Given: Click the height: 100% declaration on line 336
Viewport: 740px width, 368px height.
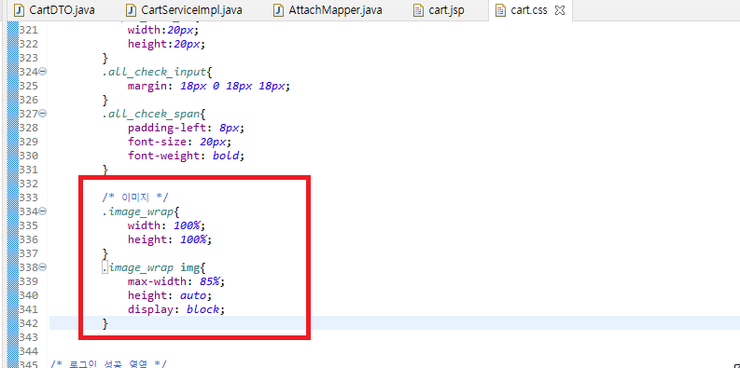Looking at the screenshot, I should 170,239.
